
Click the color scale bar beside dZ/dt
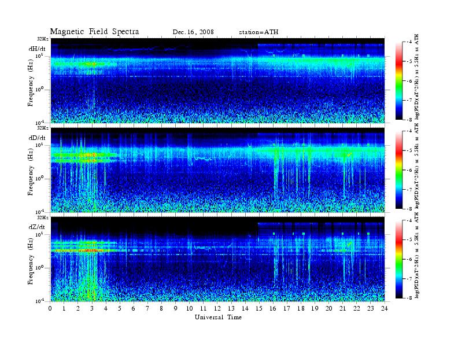tap(399, 259)
